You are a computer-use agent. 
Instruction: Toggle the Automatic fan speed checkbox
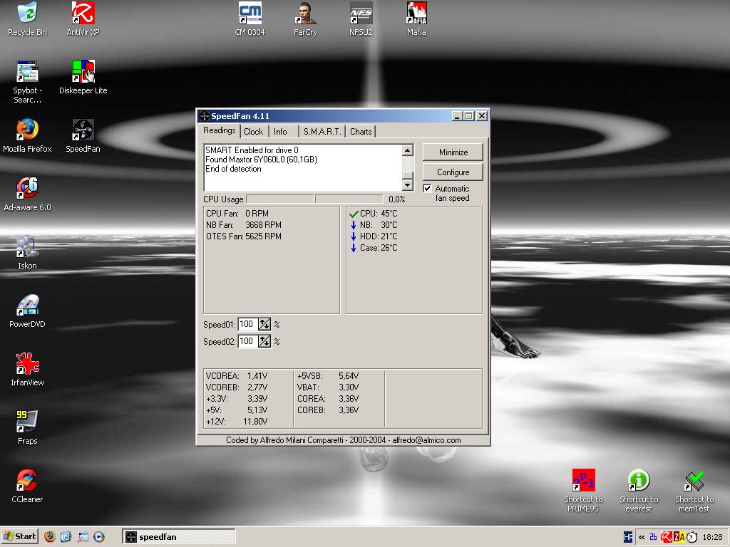tap(427, 189)
